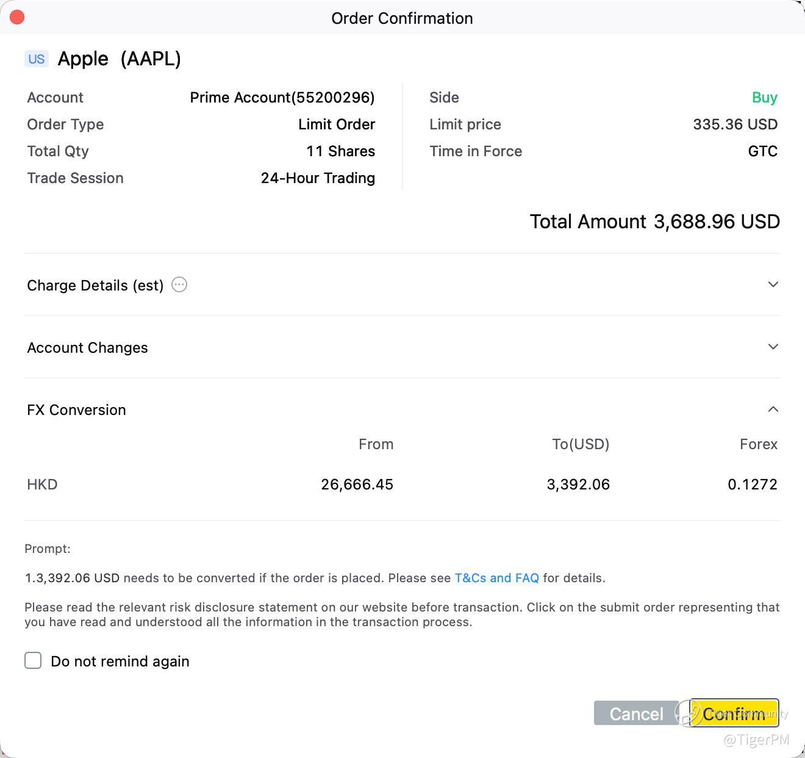Tick the Do not remind again checkbox
The height and width of the screenshot is (758, 805).
(33, 660)
